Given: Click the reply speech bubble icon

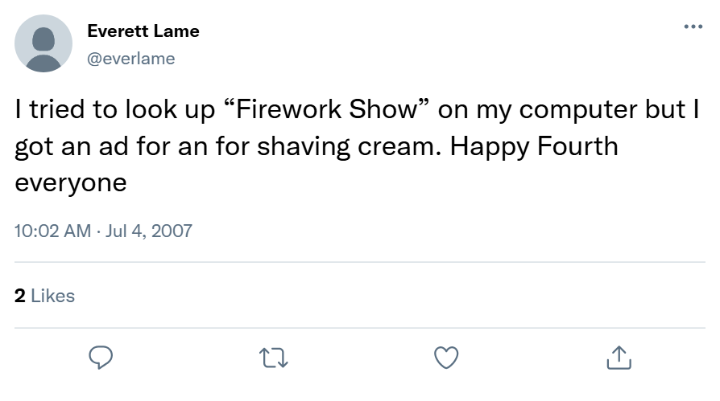Looking at the screenshot, I should point(100,358).
